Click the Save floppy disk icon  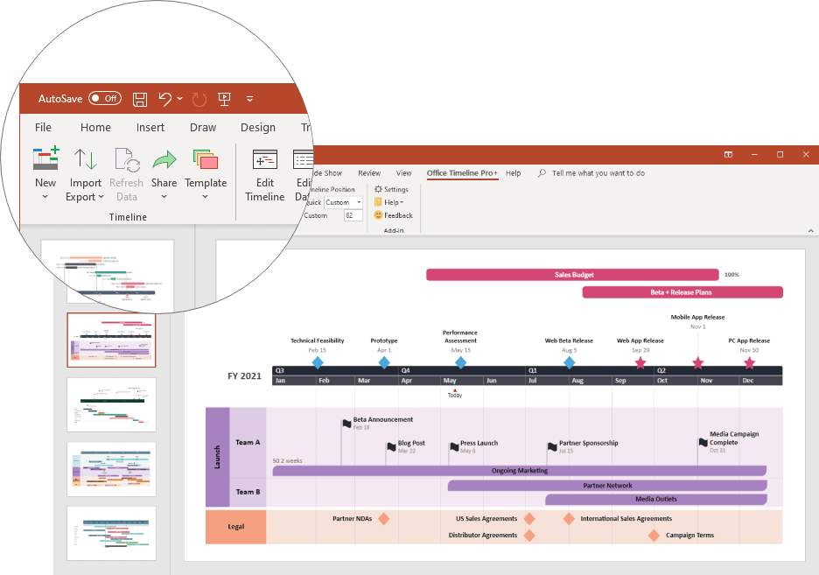click(x=139, y=99)
